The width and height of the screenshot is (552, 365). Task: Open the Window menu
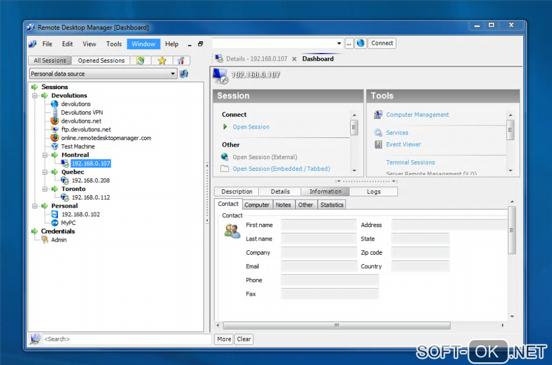(x=143, y=44)
